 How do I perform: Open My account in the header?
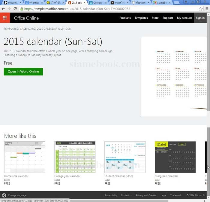coord(184,18)
